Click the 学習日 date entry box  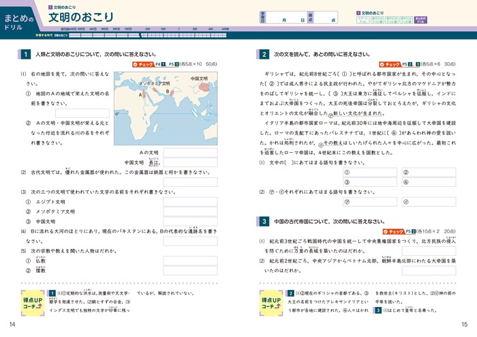pos(286,17)
